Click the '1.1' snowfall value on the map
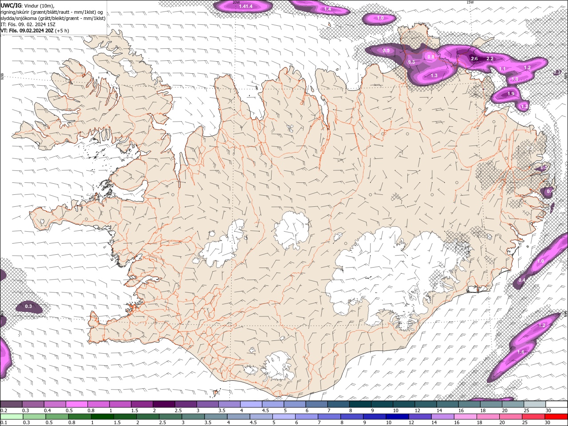 (502, 69)
